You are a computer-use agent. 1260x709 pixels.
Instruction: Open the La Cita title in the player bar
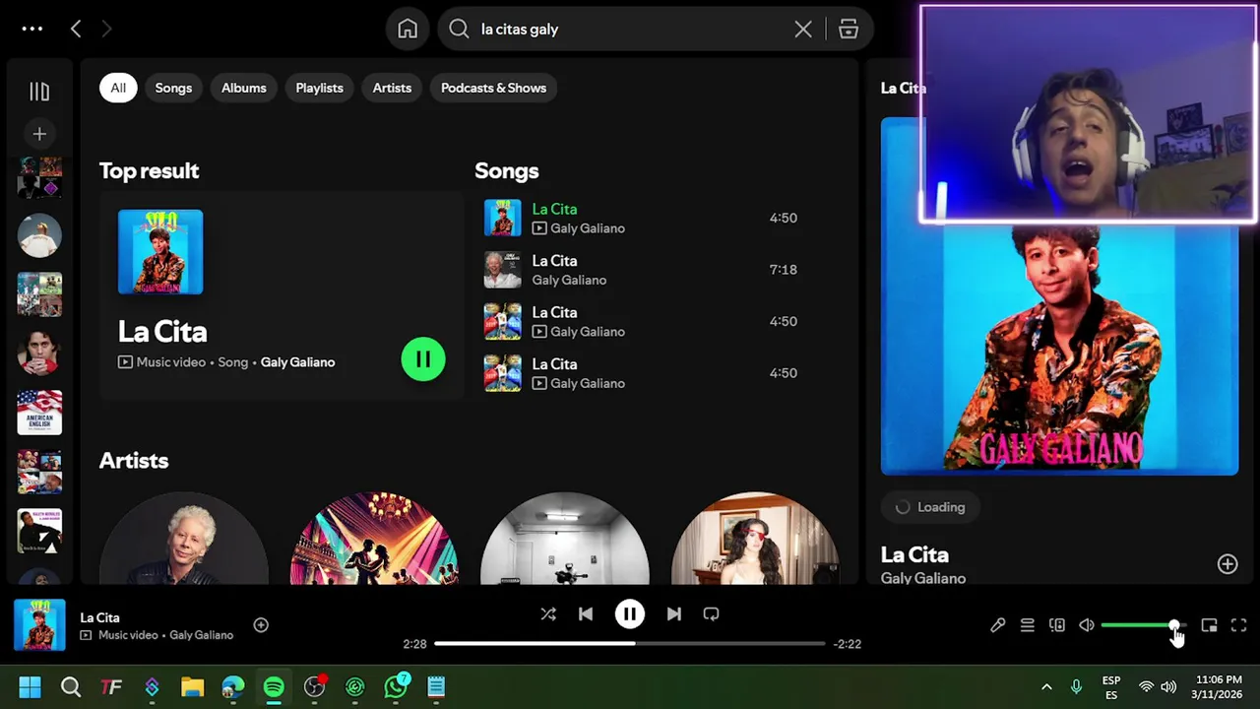(99, 617)
